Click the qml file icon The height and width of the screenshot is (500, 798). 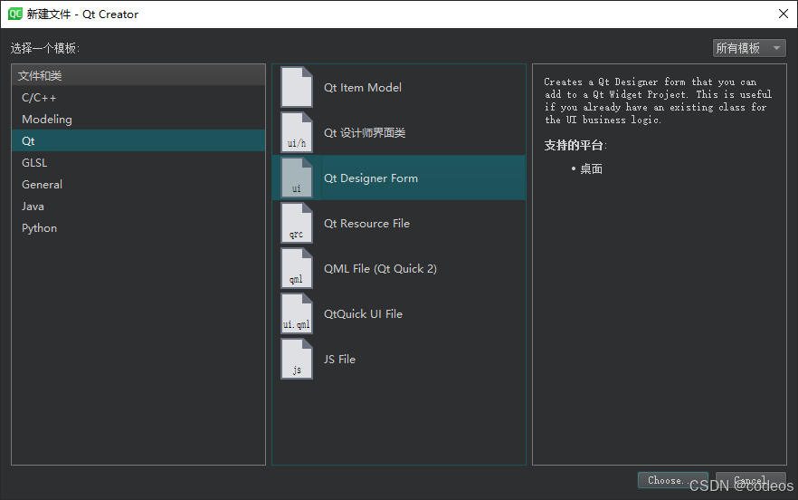click(x=296, y=269)
